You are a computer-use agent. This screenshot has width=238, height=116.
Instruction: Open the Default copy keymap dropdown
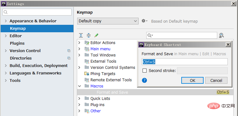(108, 21)
